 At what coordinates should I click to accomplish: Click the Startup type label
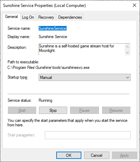tap(18, 77)
